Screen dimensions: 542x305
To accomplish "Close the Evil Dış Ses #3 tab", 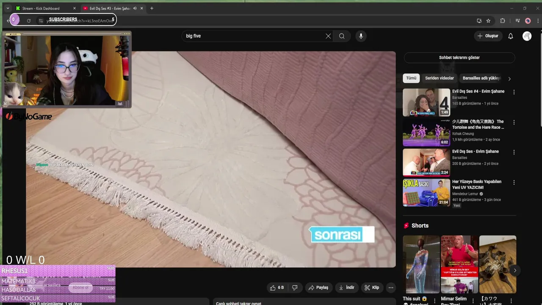I will (x=142, y=8).
